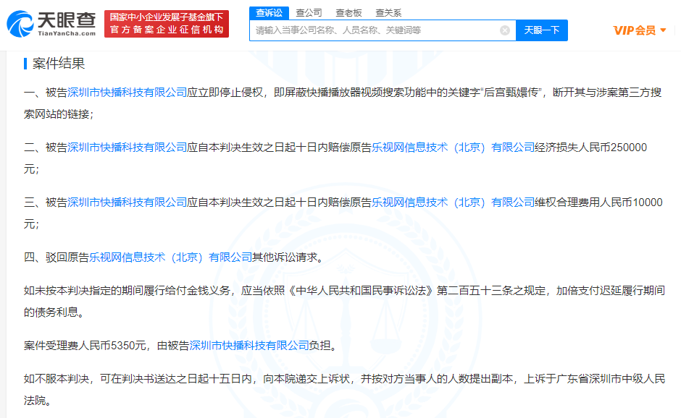Open 深圳市快播科技有限公司 link in item 一
The image size is (681, 418).
pyautogui.click(x=127, y=93)
